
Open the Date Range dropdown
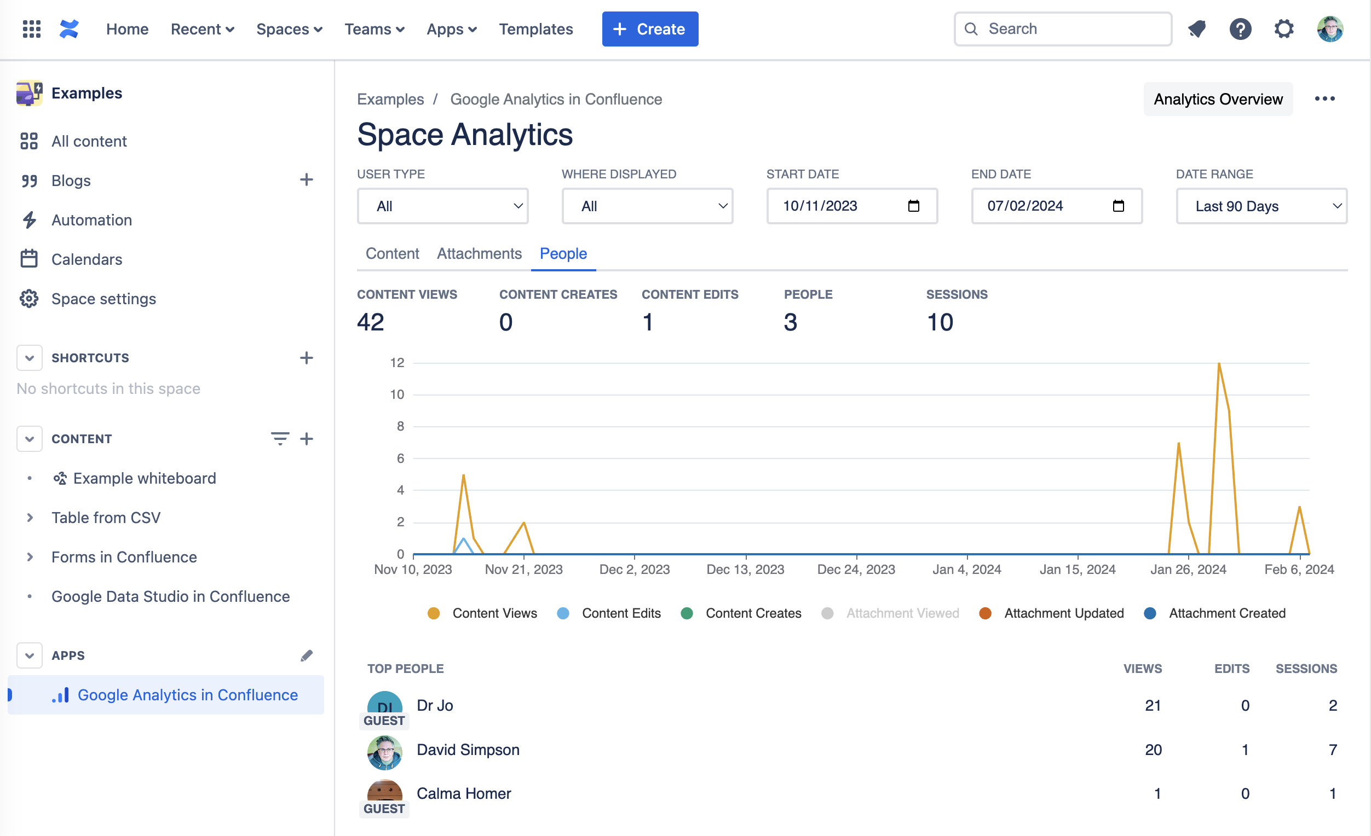pos(1261,206)
